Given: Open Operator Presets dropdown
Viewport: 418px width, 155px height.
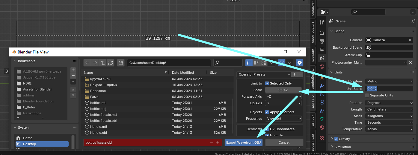Looking at the screenshot, I should click(x=264, y=74).
